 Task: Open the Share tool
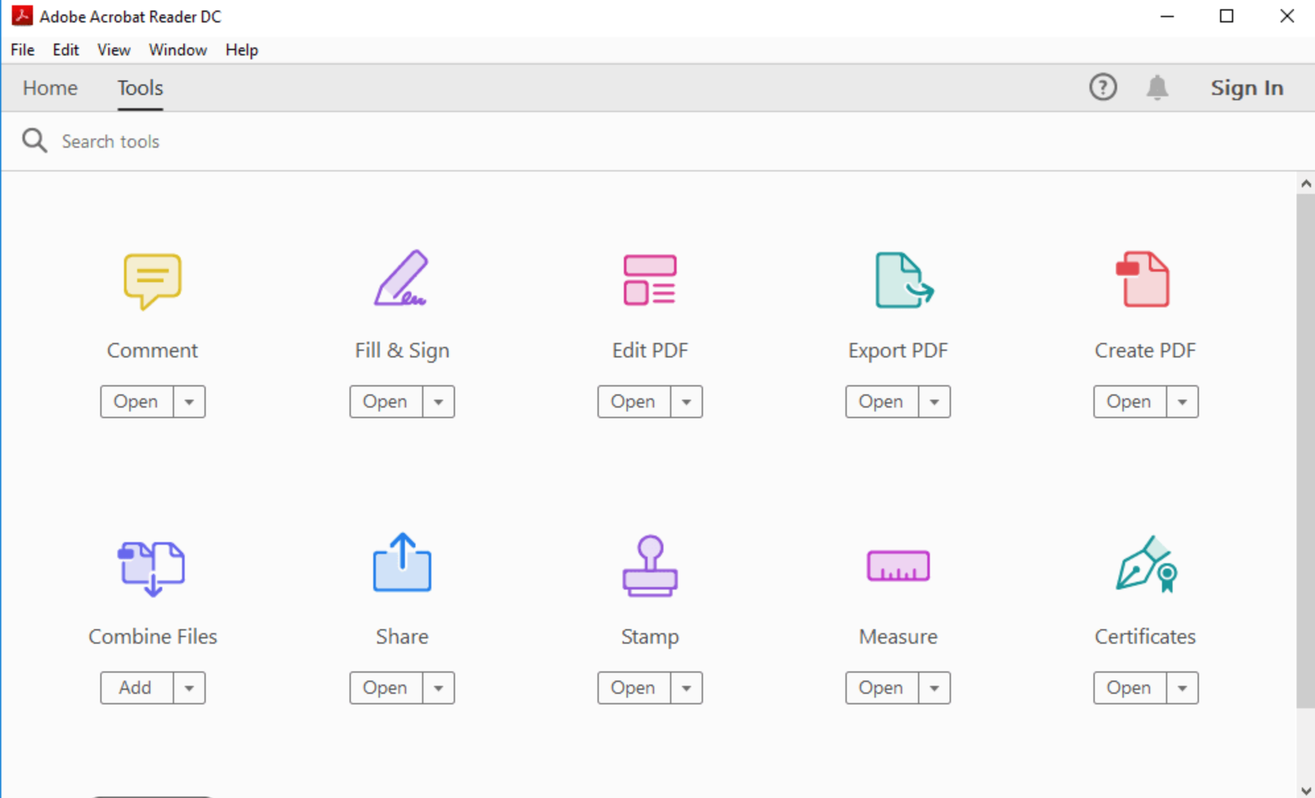click(386, 688)
